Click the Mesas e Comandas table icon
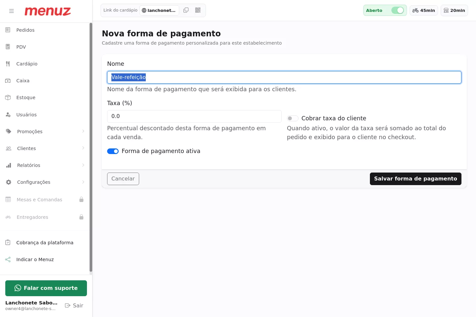The image size is (476, 317). click(8, 200)
